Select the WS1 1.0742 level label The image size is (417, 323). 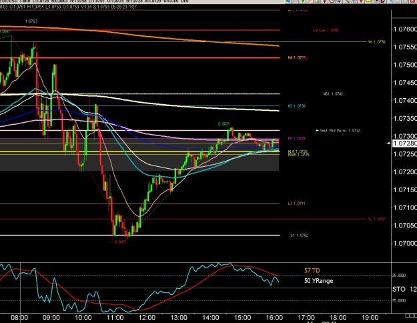tap(333, 94)
